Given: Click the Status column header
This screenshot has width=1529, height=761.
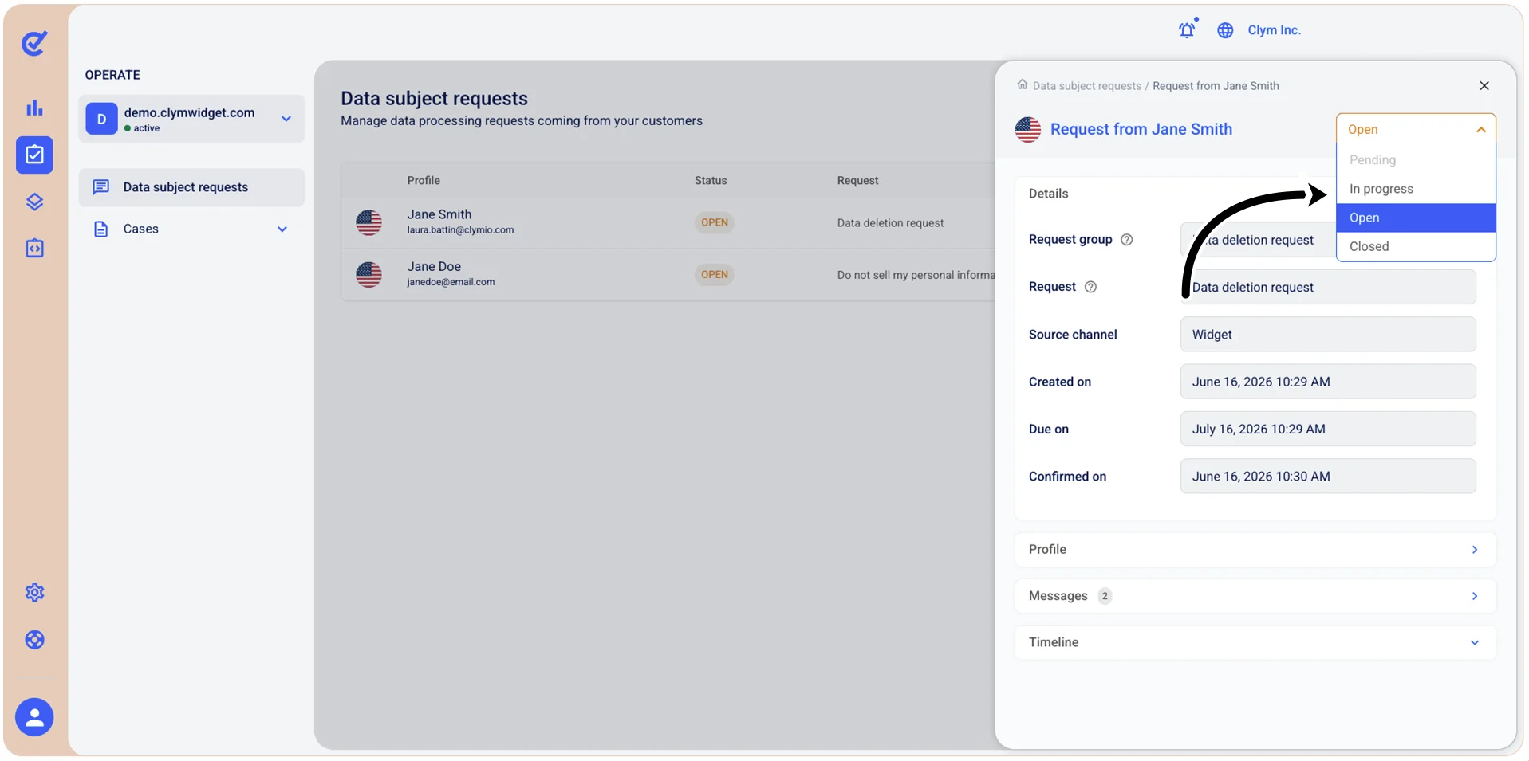Looking at the screenshot, I should [710, 181].
